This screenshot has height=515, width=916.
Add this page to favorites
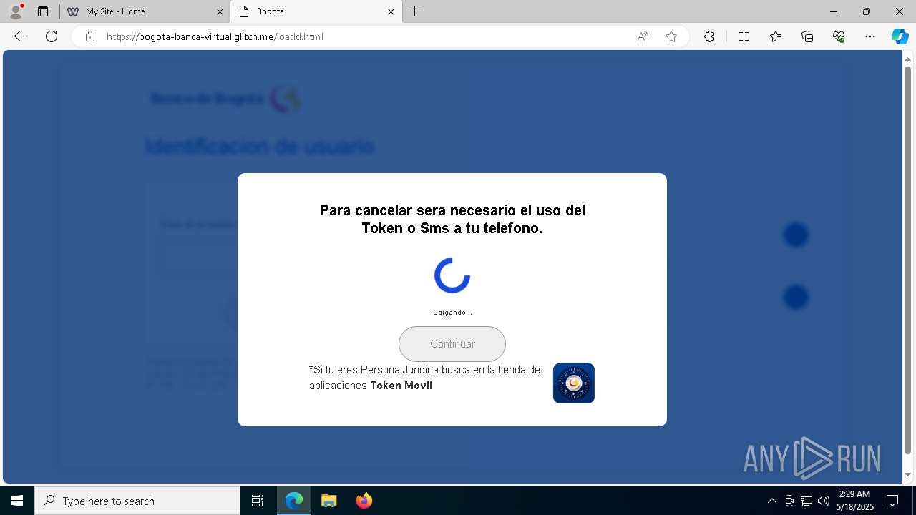click(671, 36)
